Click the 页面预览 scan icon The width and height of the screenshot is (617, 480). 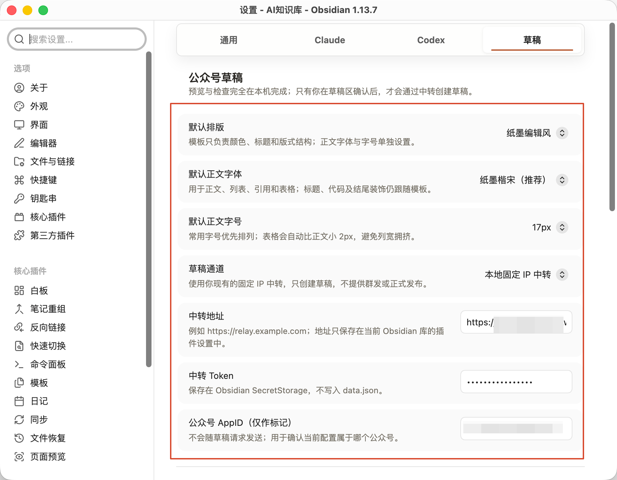[x=19, y=457]
